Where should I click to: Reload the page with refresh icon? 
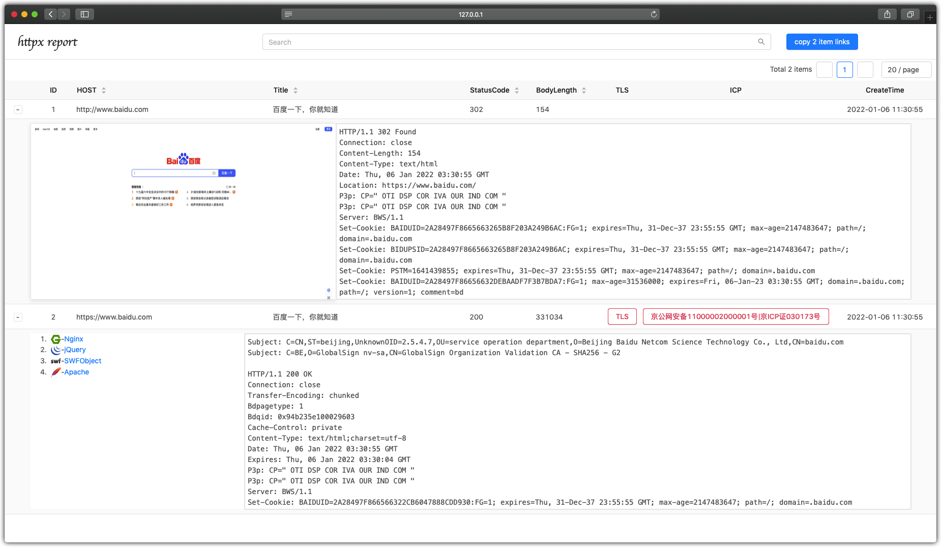click(654, 14)
